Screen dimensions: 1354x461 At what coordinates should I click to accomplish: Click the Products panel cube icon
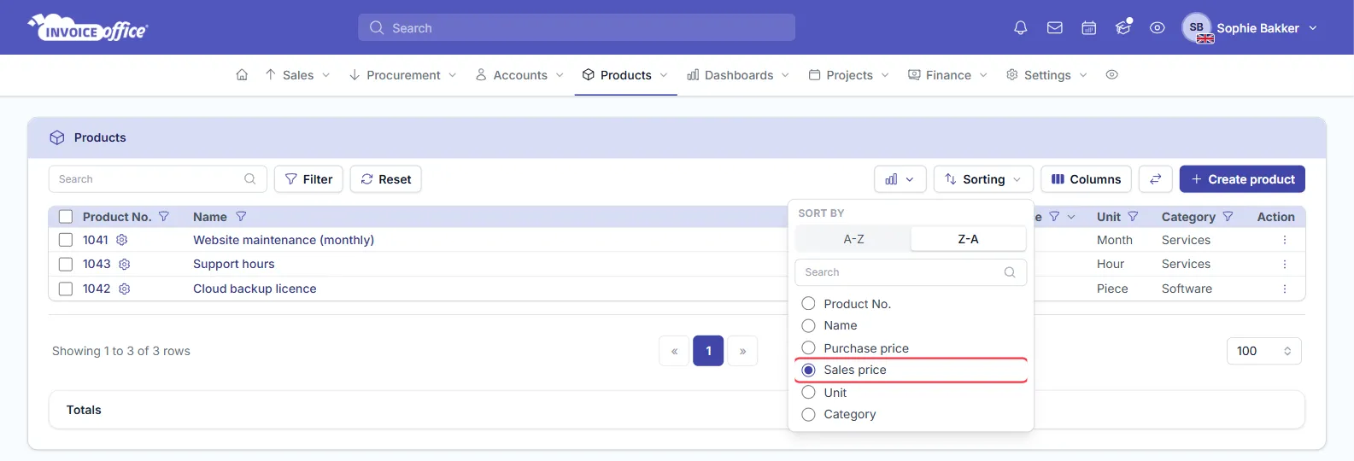57,137
